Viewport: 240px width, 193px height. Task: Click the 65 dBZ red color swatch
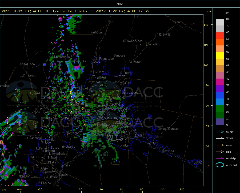(220, 36)
